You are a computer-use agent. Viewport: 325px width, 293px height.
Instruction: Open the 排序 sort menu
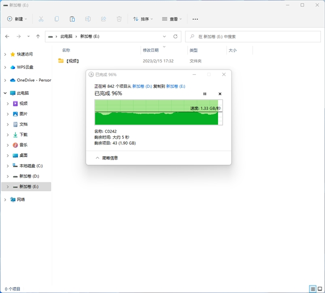click(143, 19)
